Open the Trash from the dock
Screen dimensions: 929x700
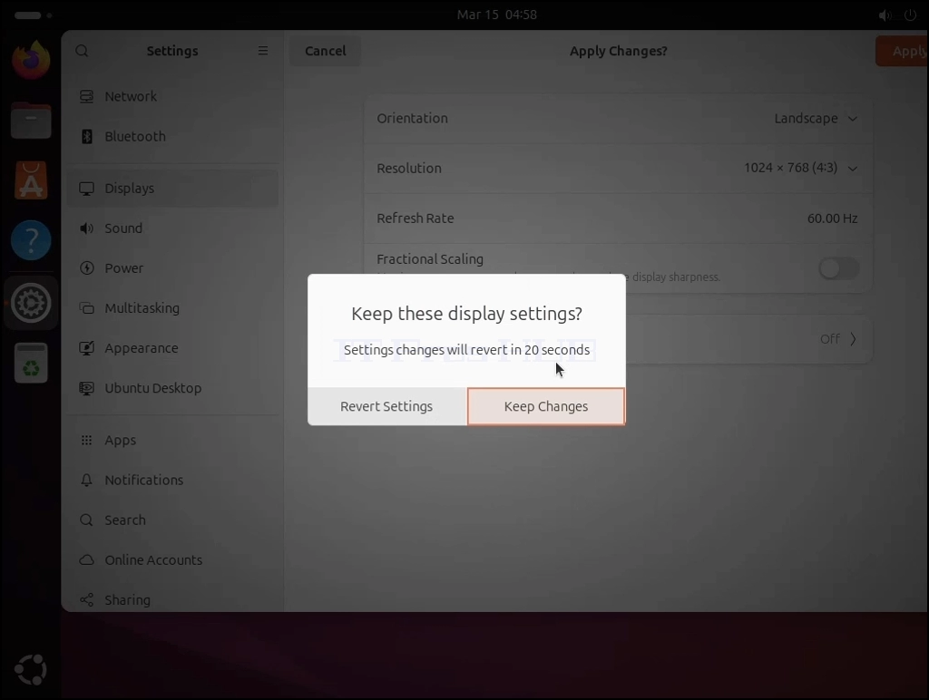tap(31, 363)
